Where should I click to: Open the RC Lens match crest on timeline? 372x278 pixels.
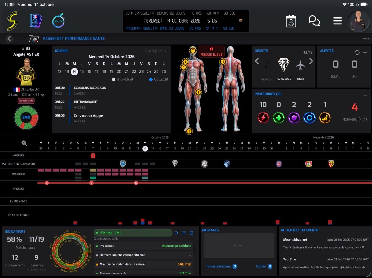[x=331, y=164]
